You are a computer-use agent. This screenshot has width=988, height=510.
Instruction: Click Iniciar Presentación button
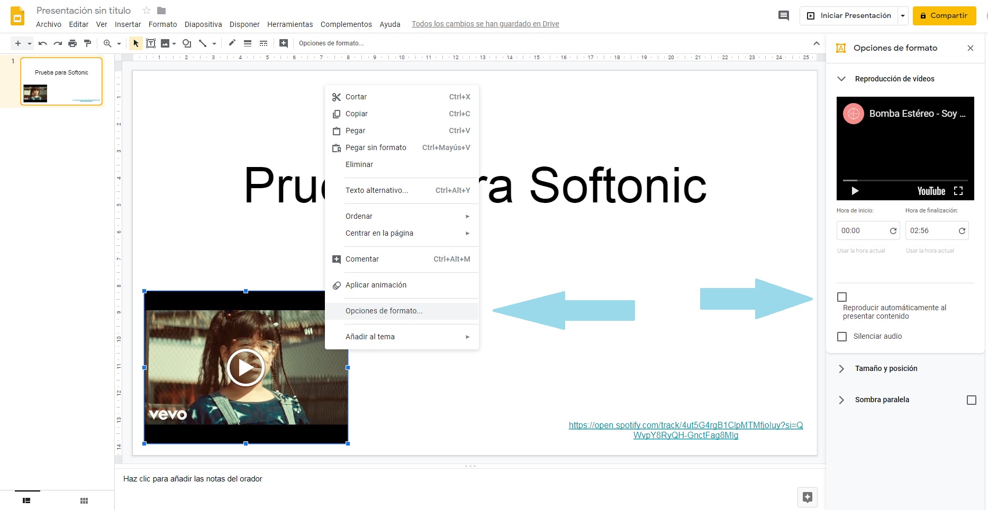[x=849, y=16]
